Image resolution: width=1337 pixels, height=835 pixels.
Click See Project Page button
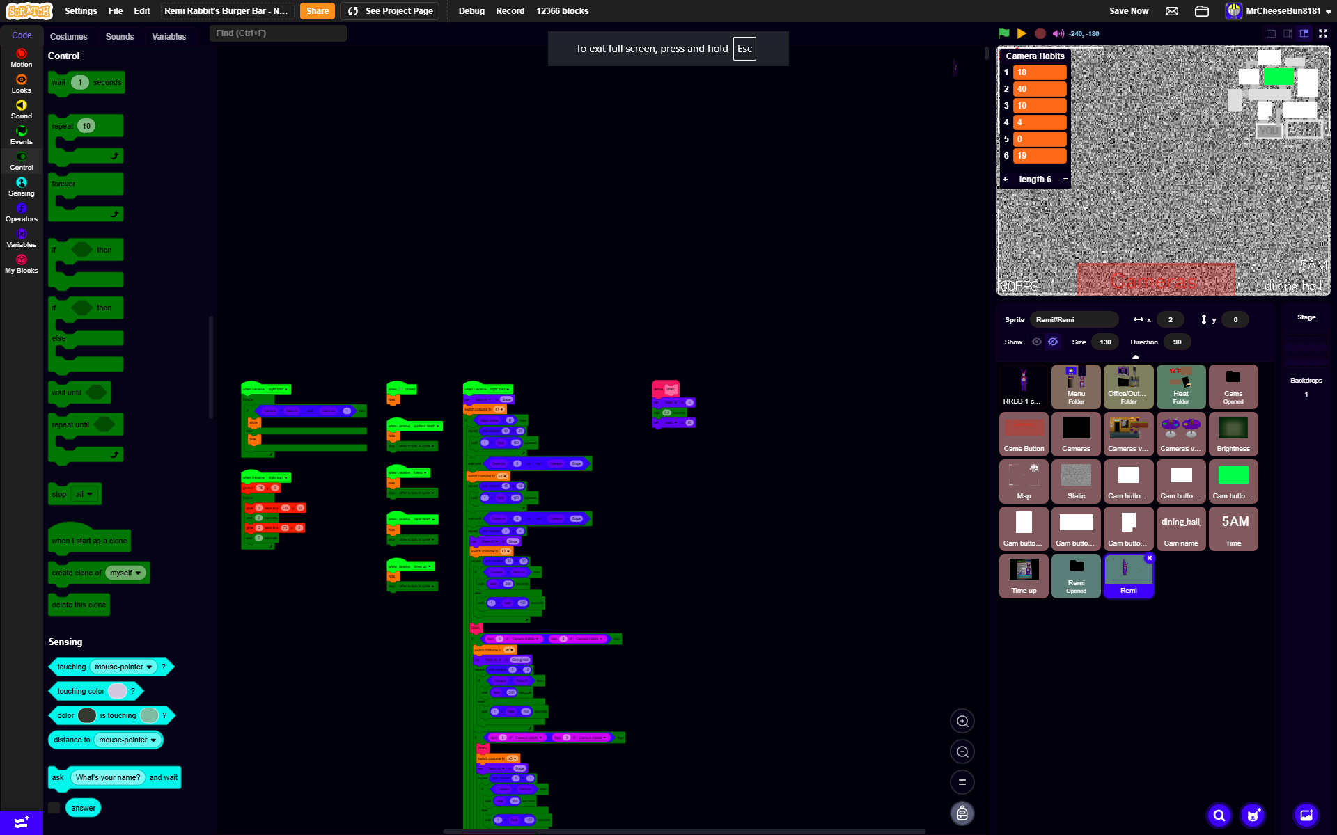390,10
